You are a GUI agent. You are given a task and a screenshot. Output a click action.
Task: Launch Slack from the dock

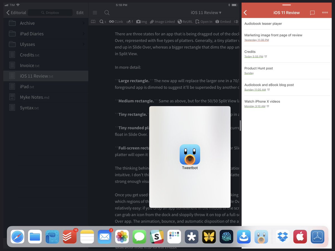tap(157, 237)
